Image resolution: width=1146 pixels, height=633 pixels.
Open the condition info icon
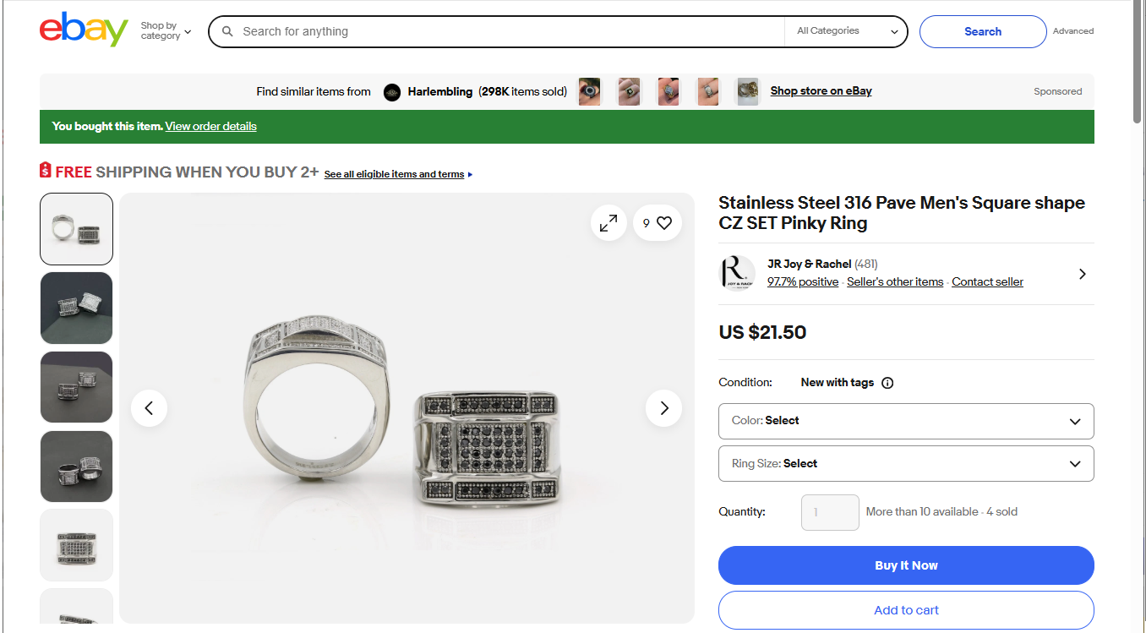click(887, 383)
